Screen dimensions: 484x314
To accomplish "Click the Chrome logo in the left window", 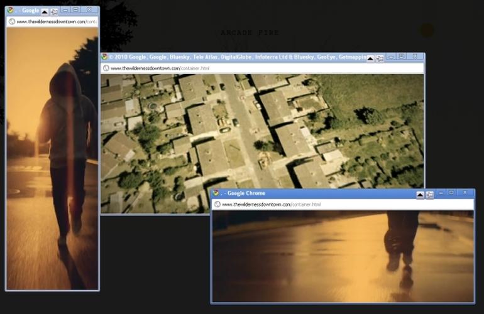I will (x=10, y=11).
